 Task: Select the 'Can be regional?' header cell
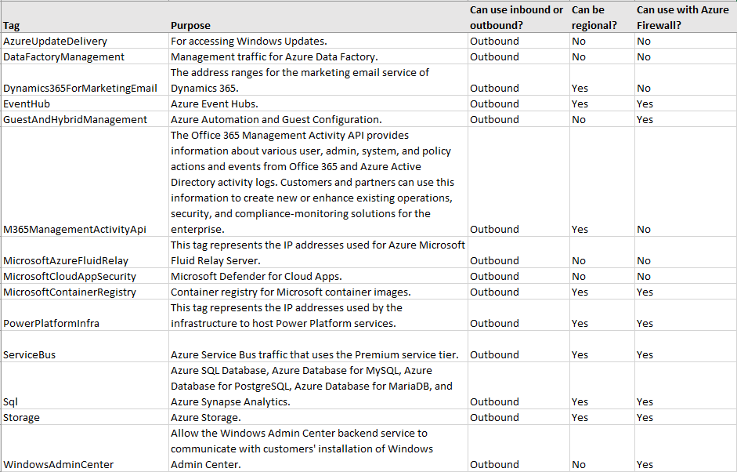point(601,17)
